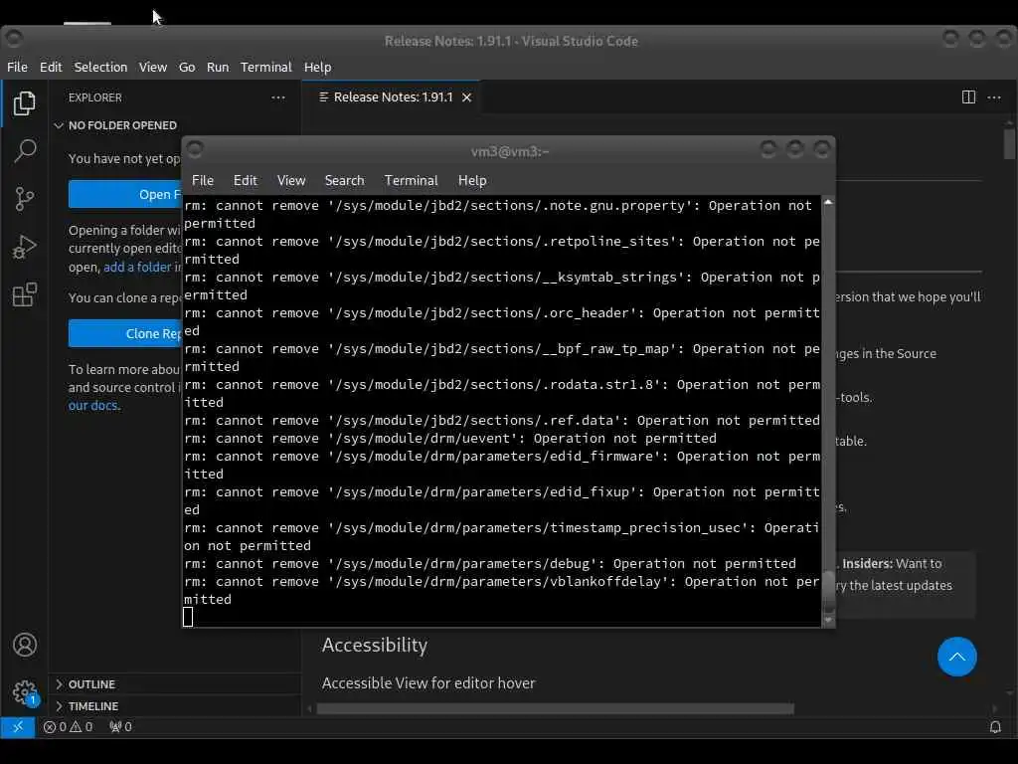
Task: Click the EXPLORER panel title
Action: click(x=94, y=97)
